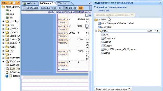The height and width of the screenshot is (91, 163).
Task: Select the DocLib2 library icon
Action: click(x=7, y=43)
